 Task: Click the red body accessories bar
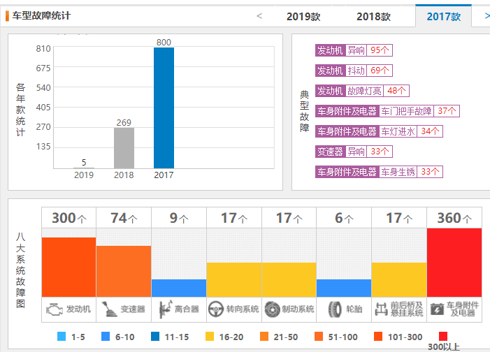(454, 263)
